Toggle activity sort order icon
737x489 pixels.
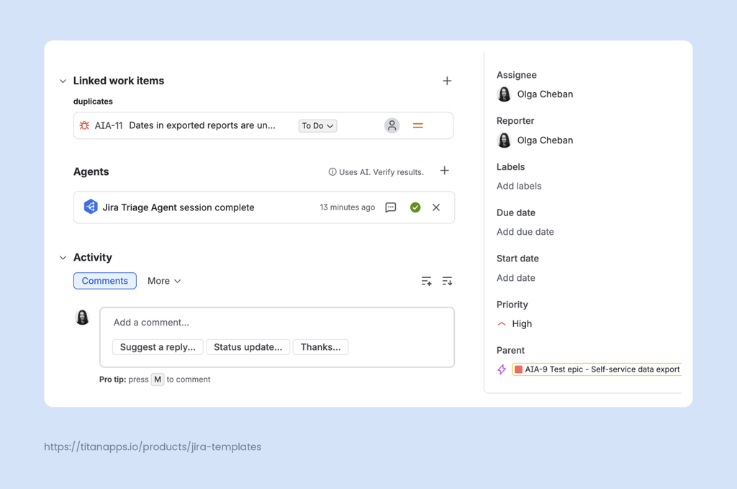(x=447, y=281)
